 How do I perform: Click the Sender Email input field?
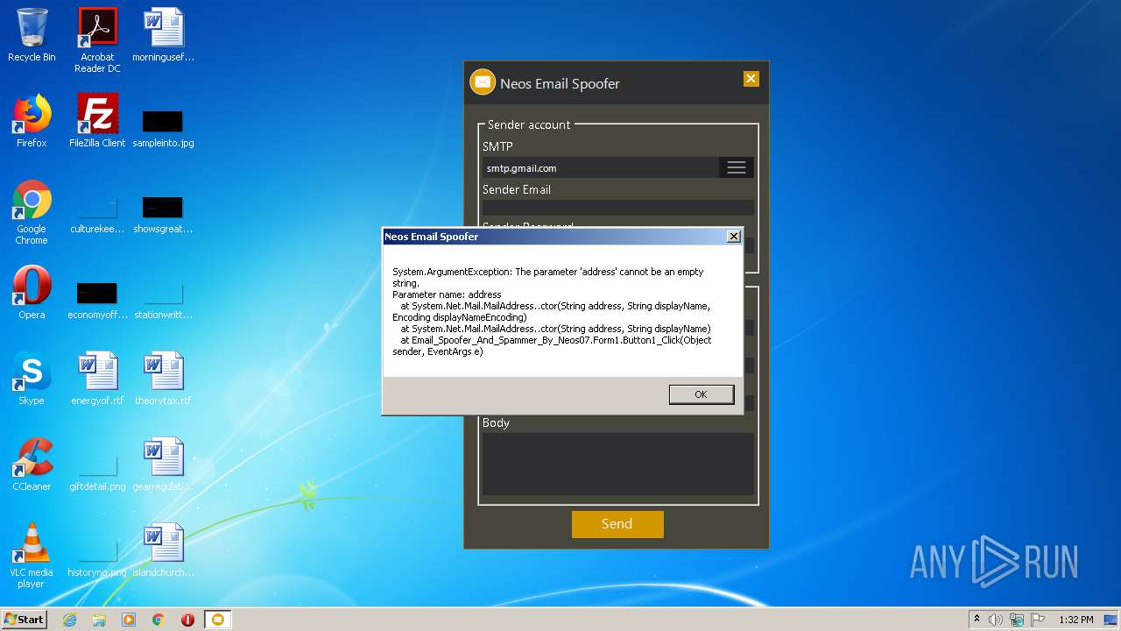[x=617, y=208]
